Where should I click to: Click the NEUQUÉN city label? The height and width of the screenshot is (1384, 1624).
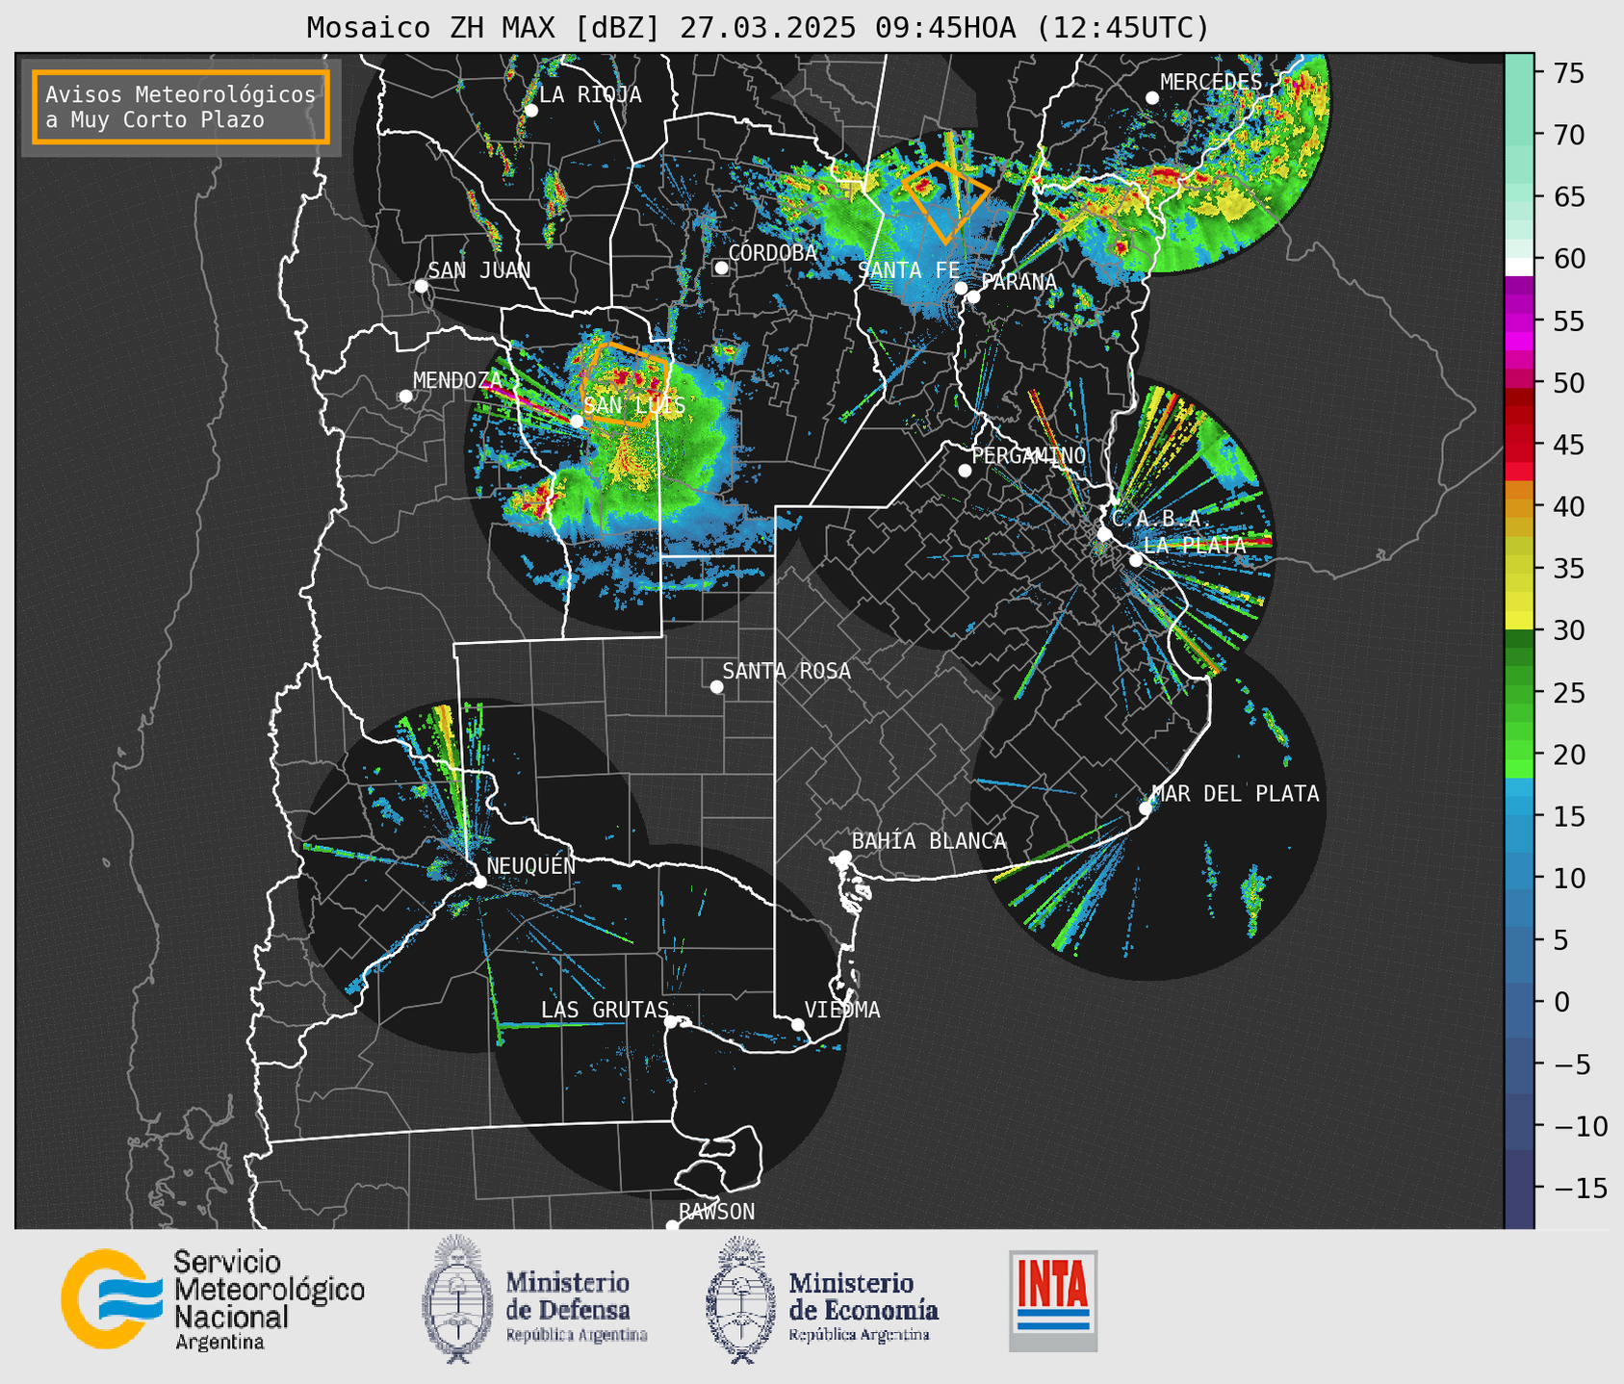pyautogui.click(x=531, y=865)
